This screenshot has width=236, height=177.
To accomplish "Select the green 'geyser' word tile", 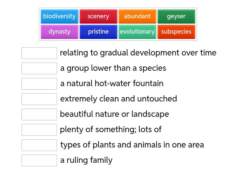I will pyautogui.click(x=176, y=17).
